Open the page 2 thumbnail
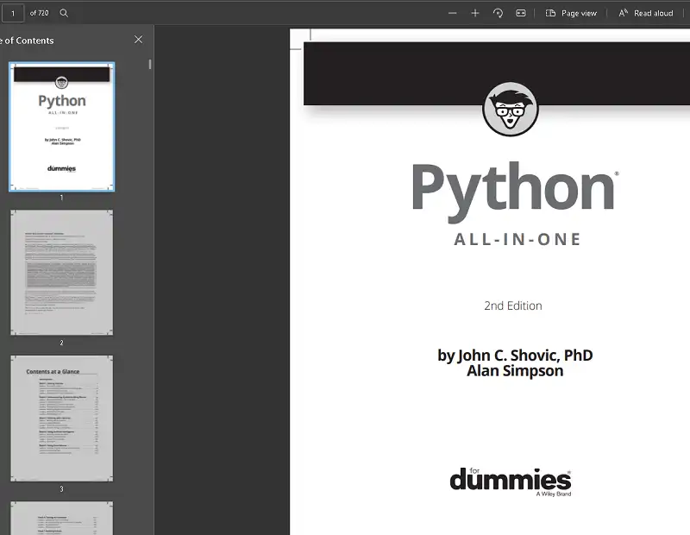This screenshot has height=535, width=690. 61,272
